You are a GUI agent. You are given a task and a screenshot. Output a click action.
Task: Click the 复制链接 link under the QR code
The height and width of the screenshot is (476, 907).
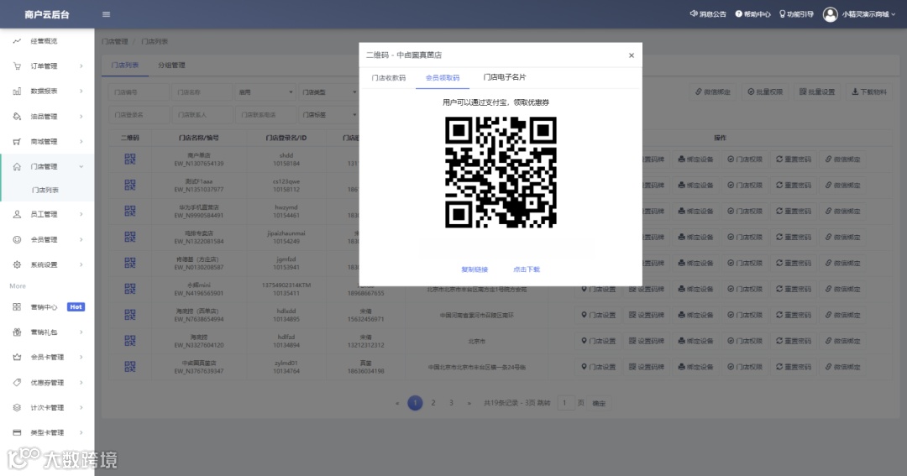(474, 269)
